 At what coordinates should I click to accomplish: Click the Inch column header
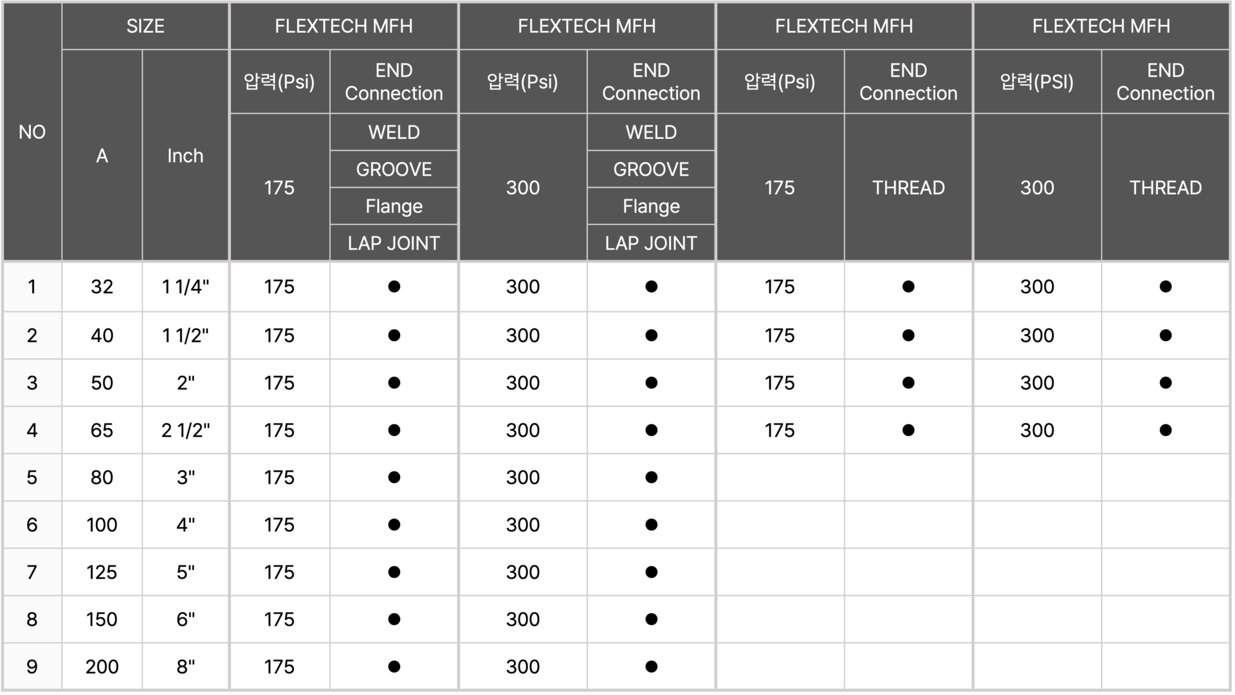[185, 156]
